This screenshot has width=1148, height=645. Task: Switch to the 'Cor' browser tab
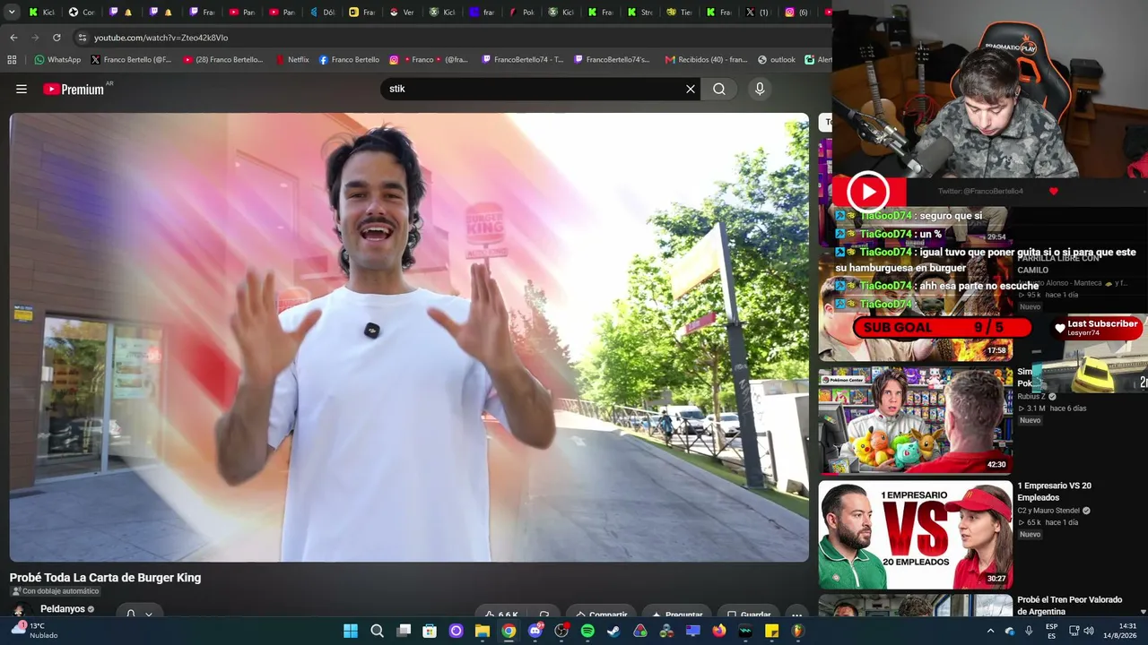click(x=82, y=13)
